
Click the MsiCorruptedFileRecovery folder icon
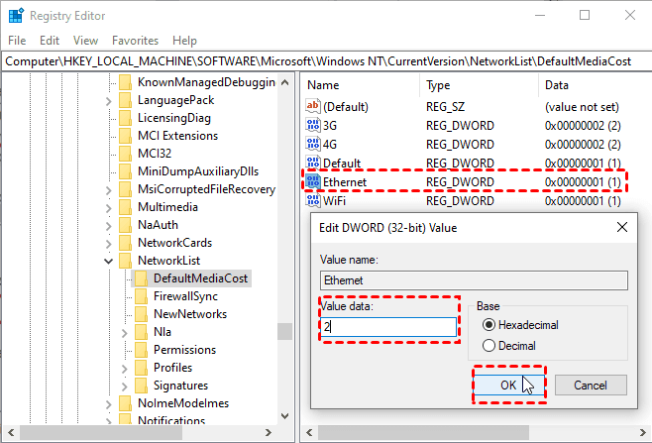click(x=125, y=189)
